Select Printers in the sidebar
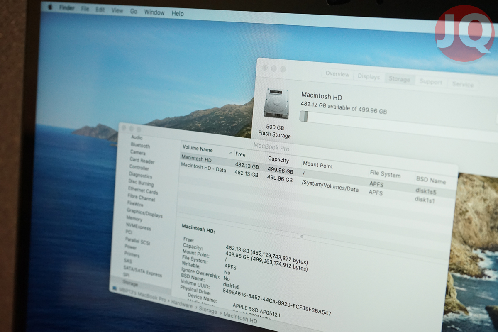 (132, 254)
